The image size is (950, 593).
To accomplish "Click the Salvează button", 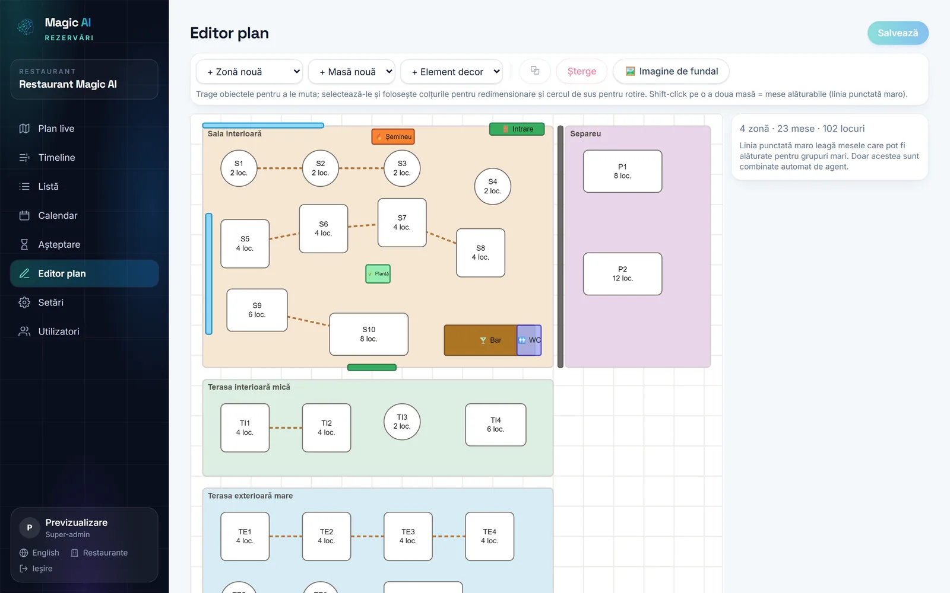I will point(898,33).
